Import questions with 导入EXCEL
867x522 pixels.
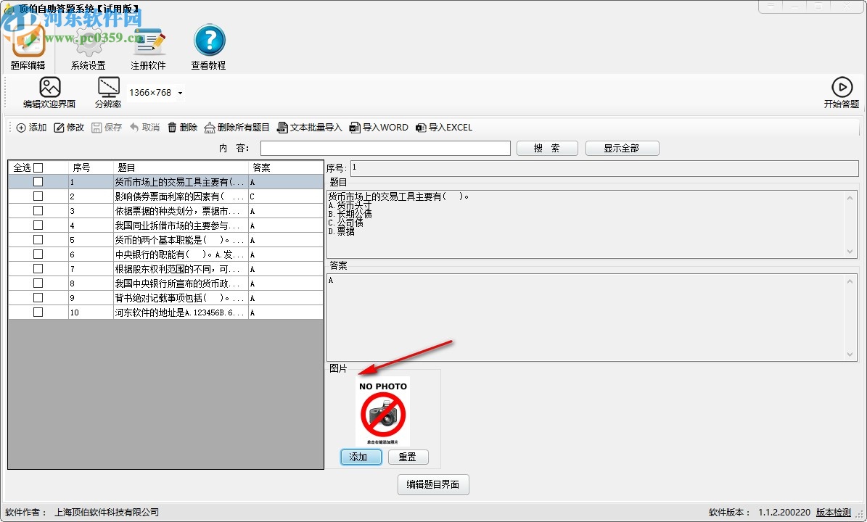(x=445, y=128)
